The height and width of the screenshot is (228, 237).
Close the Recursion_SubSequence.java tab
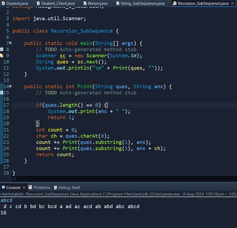232,4
